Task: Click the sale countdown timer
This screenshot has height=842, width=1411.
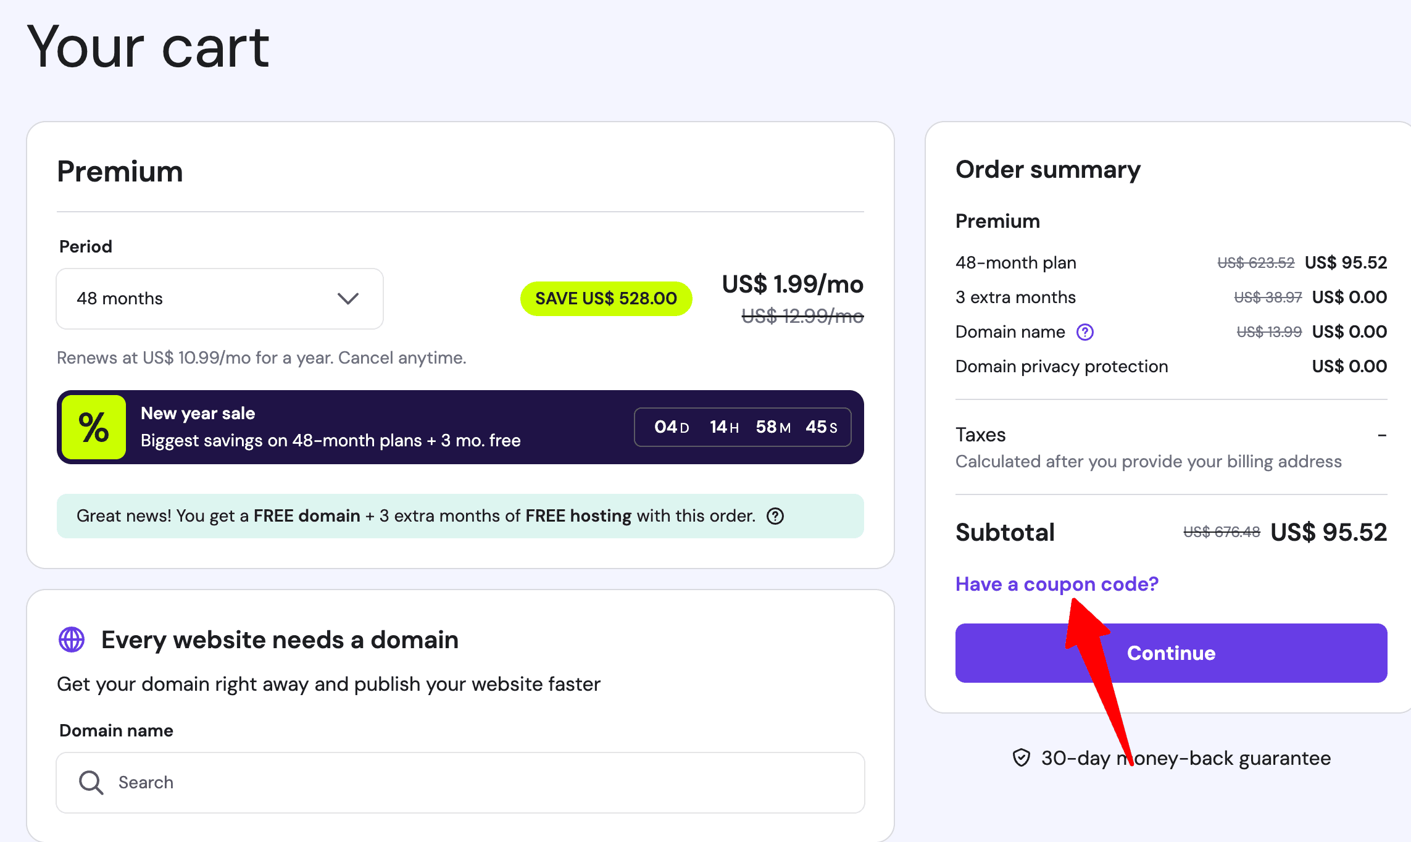Action: 743,427
